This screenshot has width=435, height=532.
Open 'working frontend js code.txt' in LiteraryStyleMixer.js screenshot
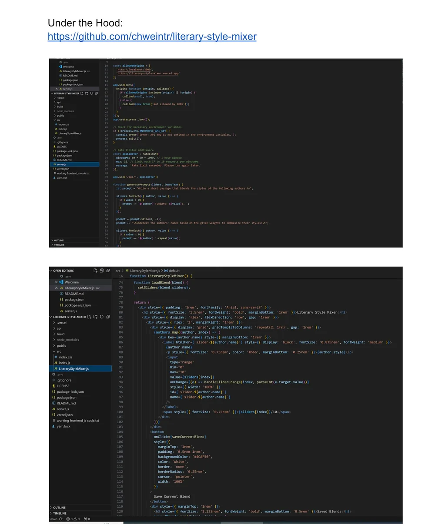pos(78,421)
